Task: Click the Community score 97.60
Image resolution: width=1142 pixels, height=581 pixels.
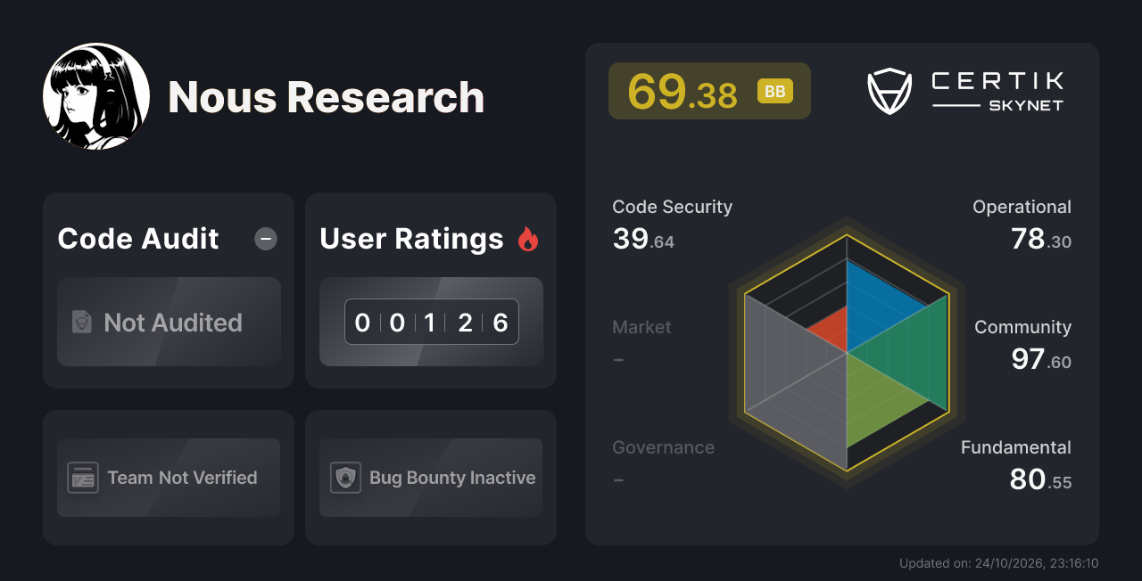Action: [x=1041, y=359]
